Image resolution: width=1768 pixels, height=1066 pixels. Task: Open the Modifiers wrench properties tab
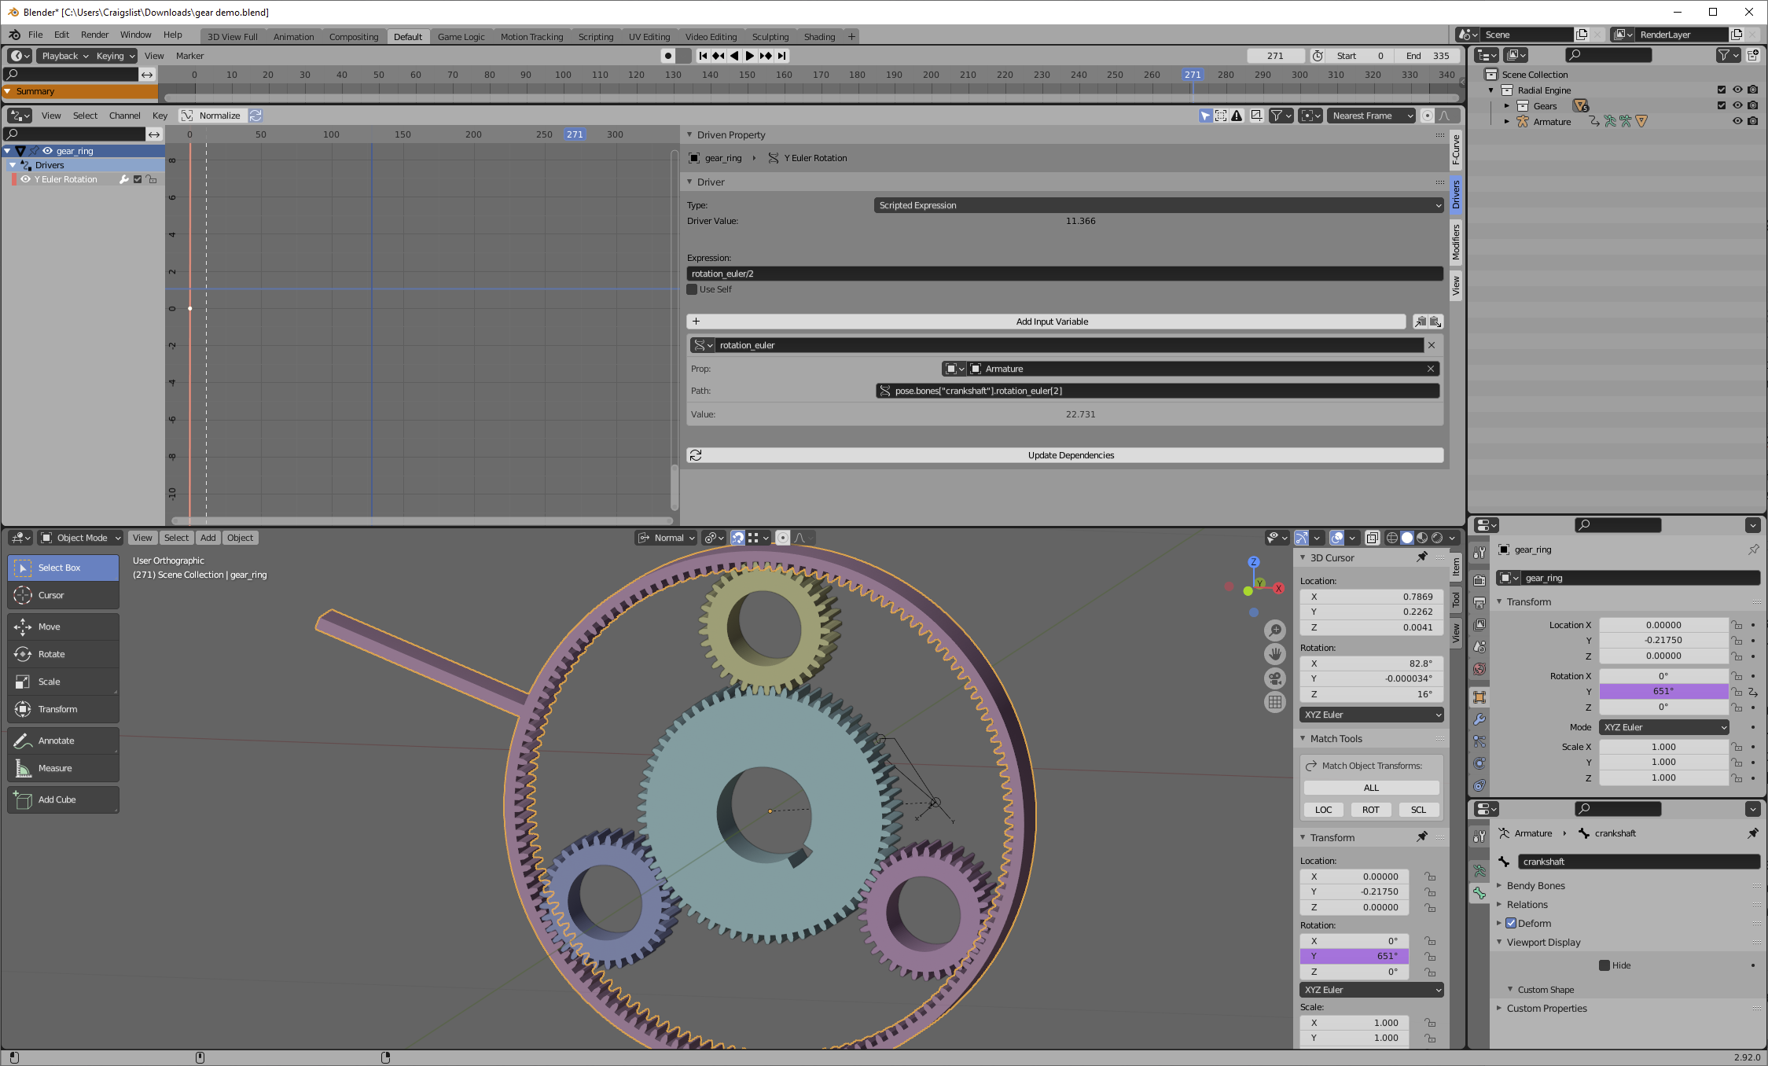point(1479,719)
